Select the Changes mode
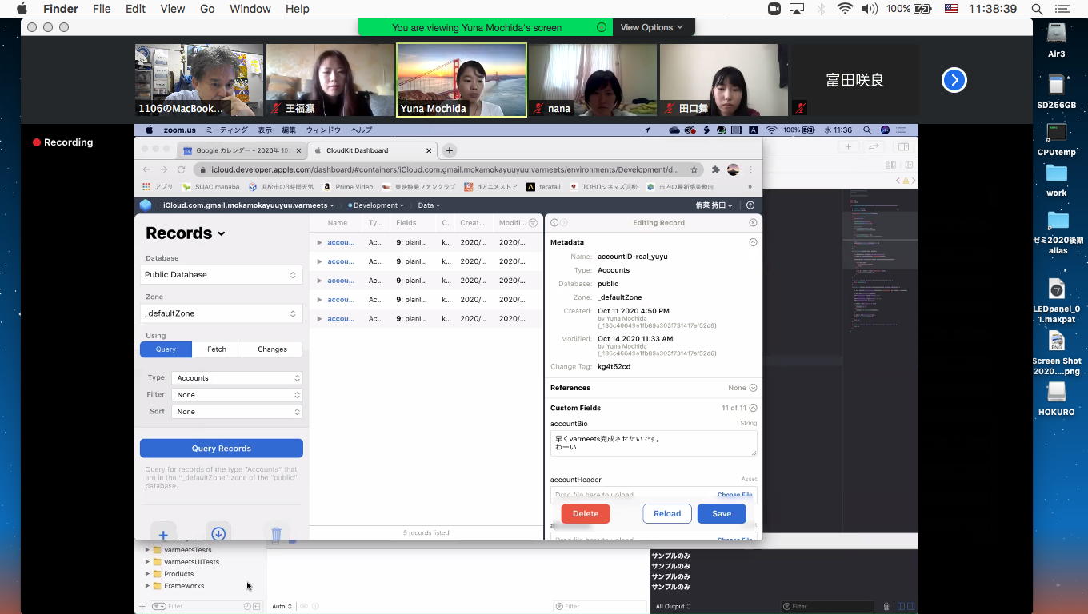1088x614 pixels. click(272, 349)
